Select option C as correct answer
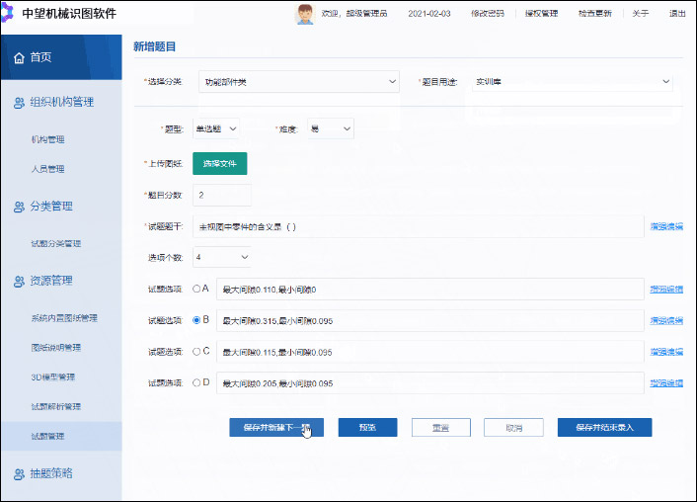This screenshot has width=697, height=502. (x=196, y=351)
